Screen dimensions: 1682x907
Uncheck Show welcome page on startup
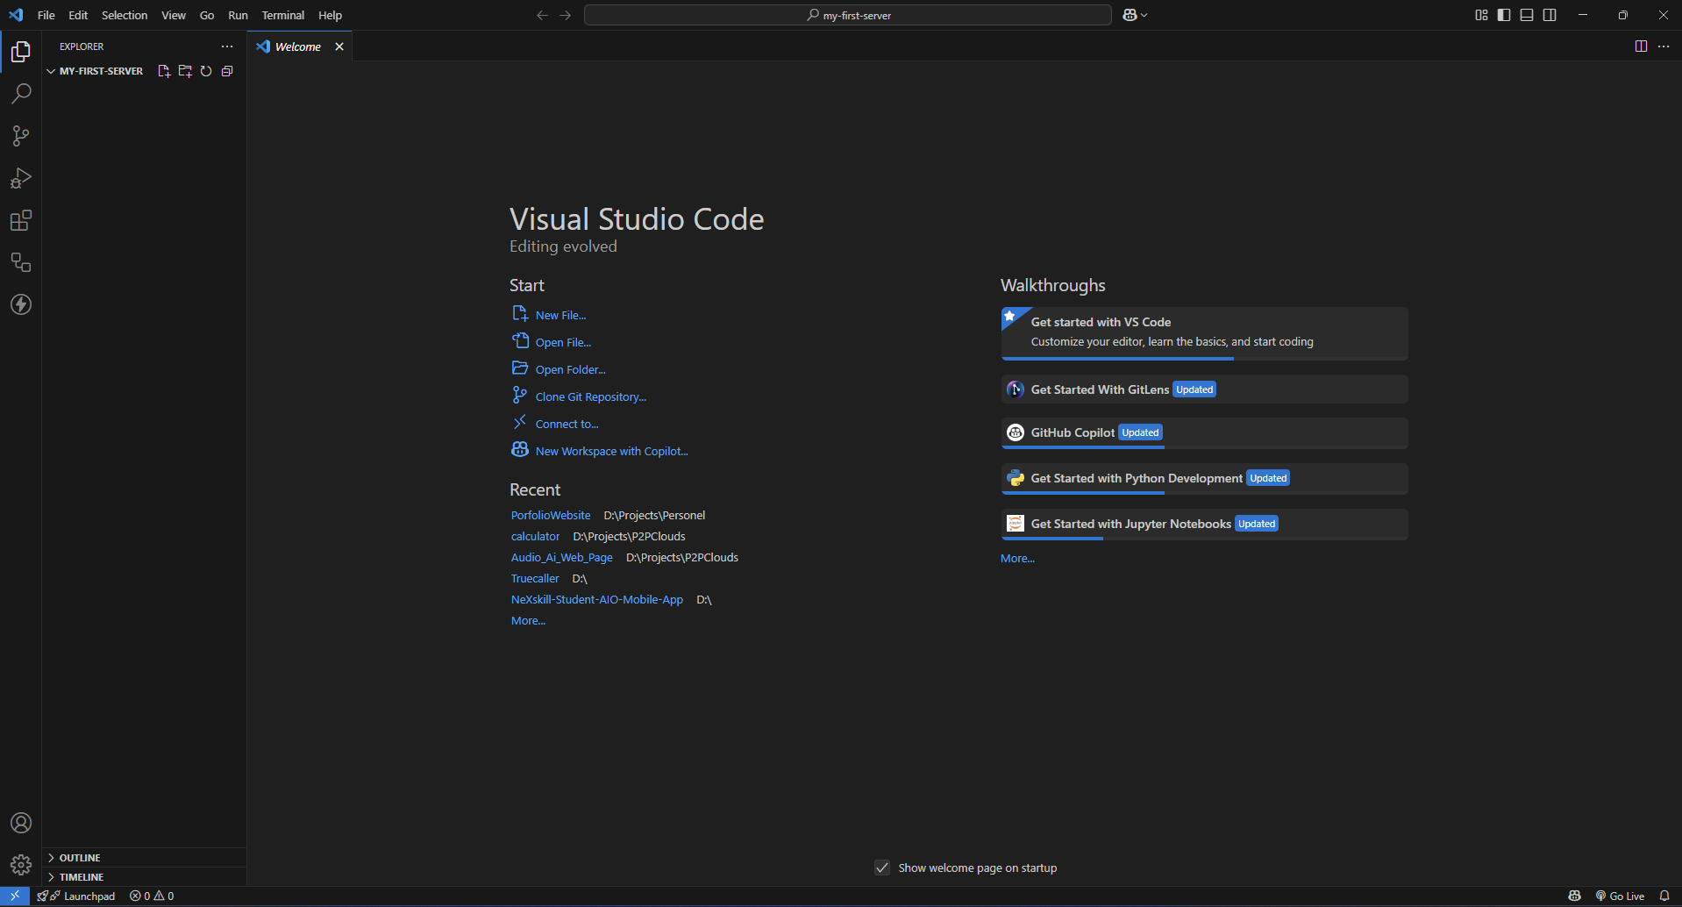[x=882, y=868]
